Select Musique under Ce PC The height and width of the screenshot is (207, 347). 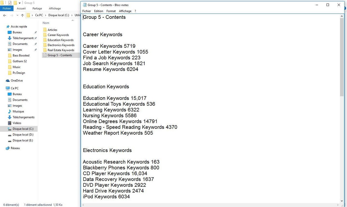(18, 111)
